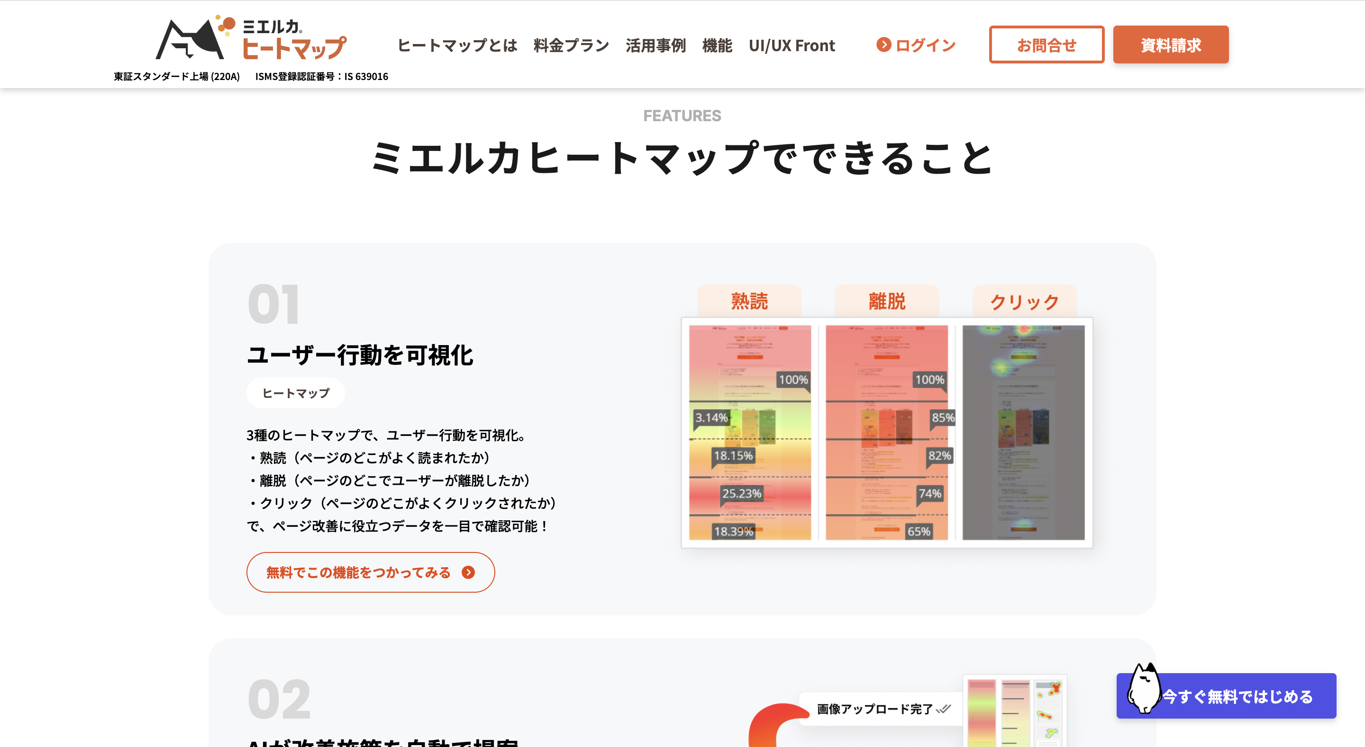The image size is (1365, 747).
Task: Click the 85% label in 離脱 heatmap
Action: coord(943,417)
